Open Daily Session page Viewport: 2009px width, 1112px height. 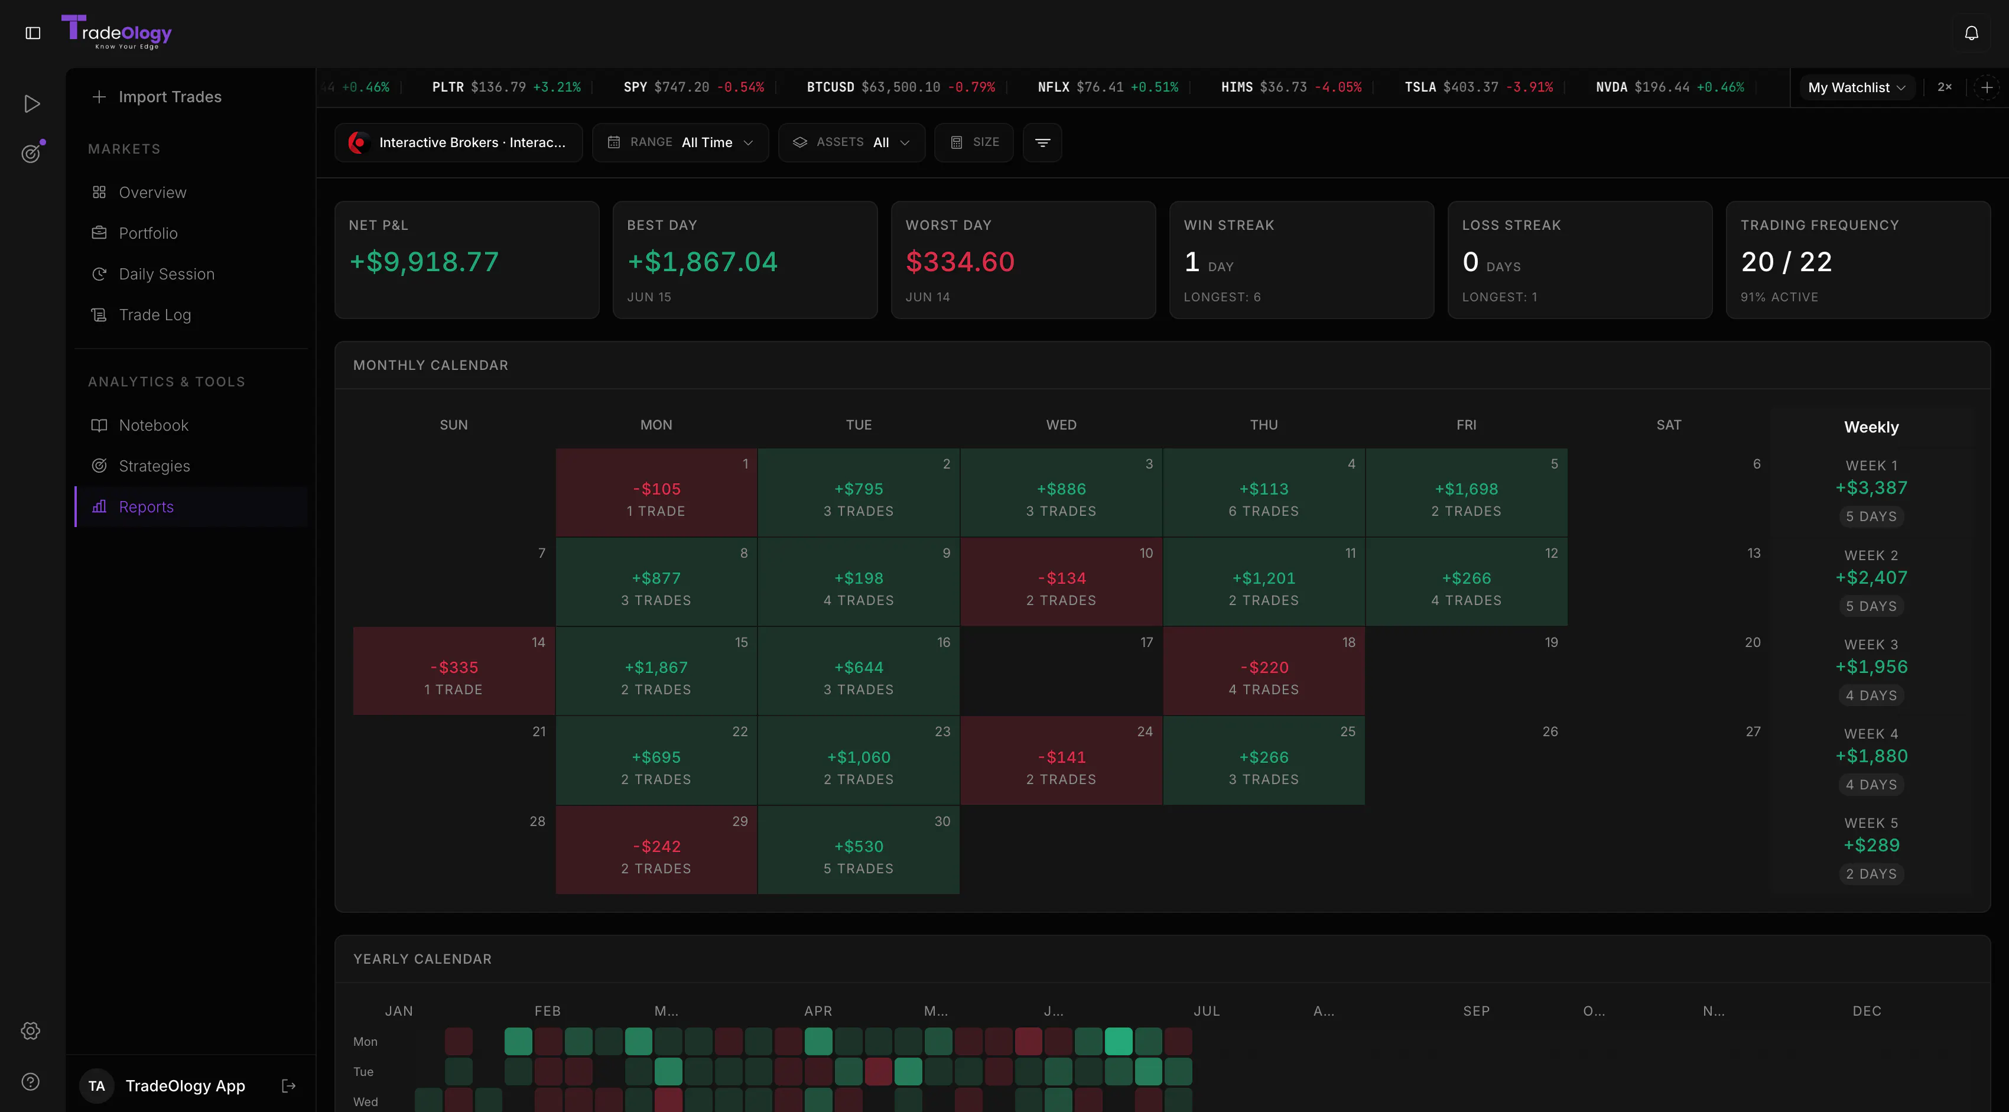coord(191,274)
